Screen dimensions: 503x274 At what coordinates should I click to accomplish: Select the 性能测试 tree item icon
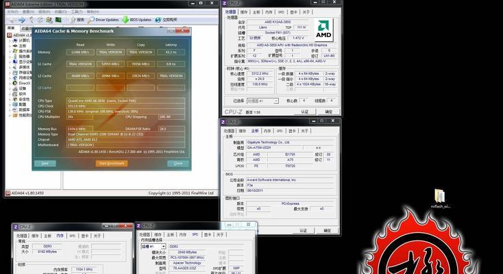[15, 115]
